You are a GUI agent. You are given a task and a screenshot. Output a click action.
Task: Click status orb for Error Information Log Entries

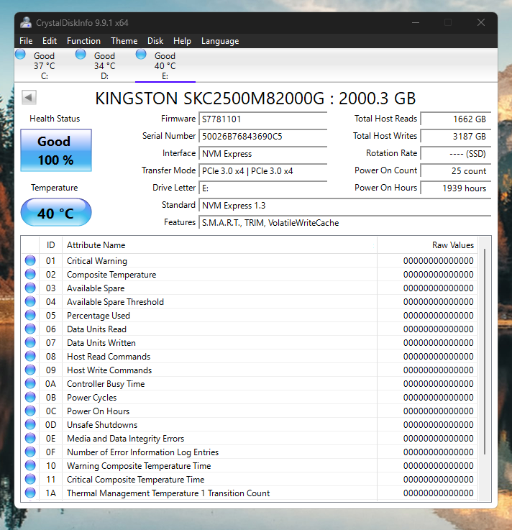30,452
